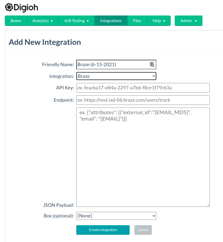
Task: Click the API Key label
Action: click(x=65, y=88)
